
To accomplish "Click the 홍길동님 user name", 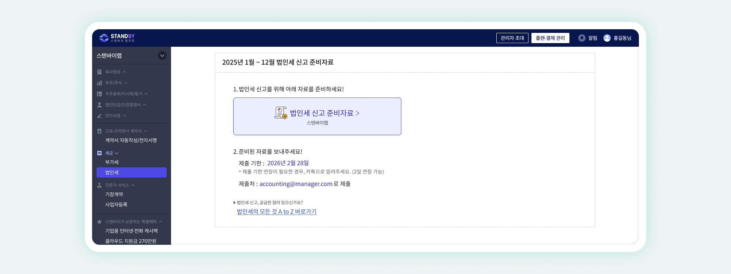I will 622,38.
